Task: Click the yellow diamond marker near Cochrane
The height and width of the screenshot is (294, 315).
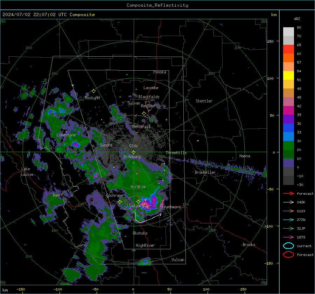Action: tap(120, 202)
